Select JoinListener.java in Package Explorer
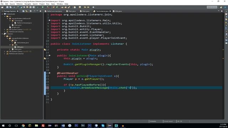Viewport: 228px width, 128px height. 22,43
